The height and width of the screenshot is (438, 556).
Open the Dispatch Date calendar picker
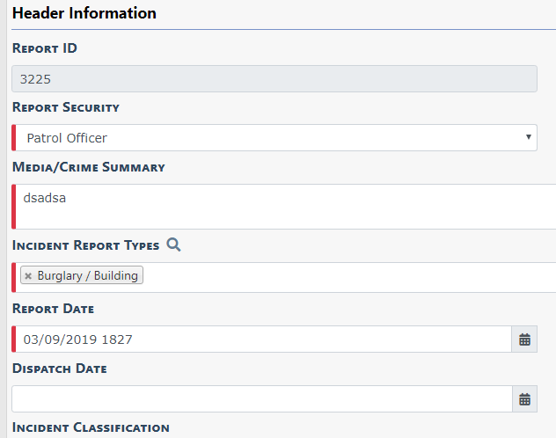click(x=524, y=399)
